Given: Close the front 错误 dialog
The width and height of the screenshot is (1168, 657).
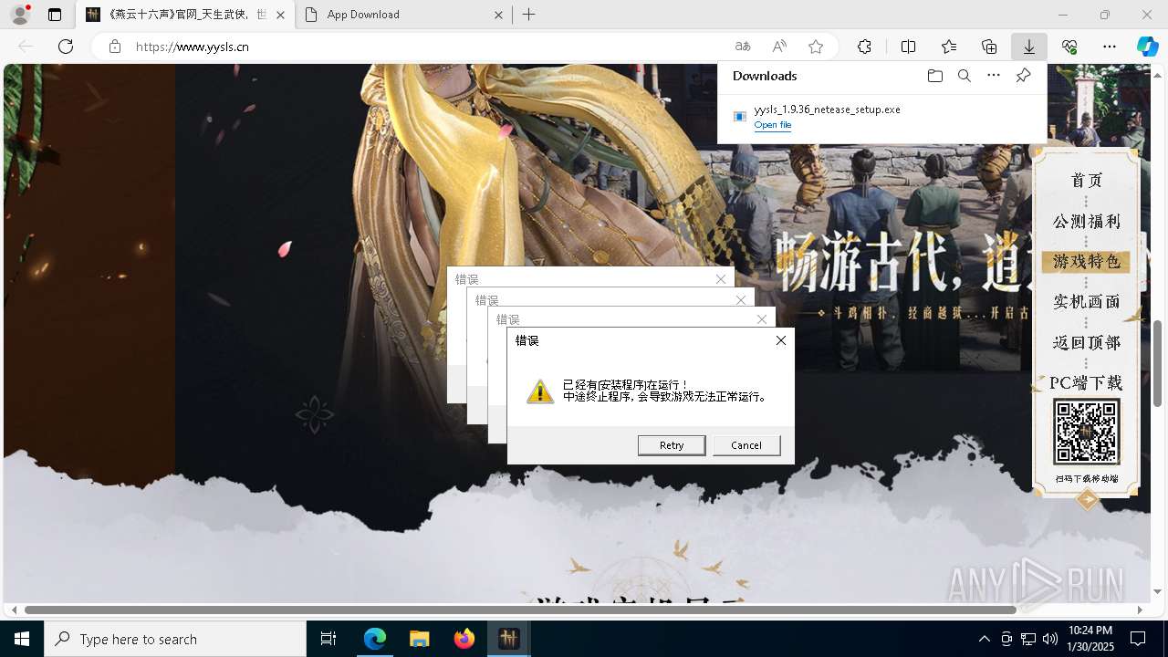Looking at the screenshot, I should 780,340.
